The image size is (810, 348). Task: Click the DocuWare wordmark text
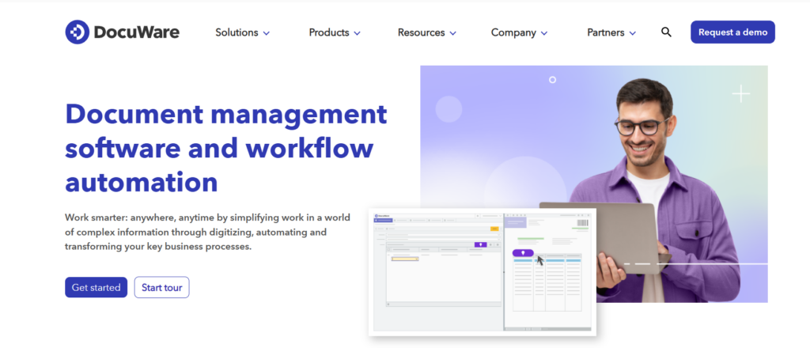(x=136, y=32)
